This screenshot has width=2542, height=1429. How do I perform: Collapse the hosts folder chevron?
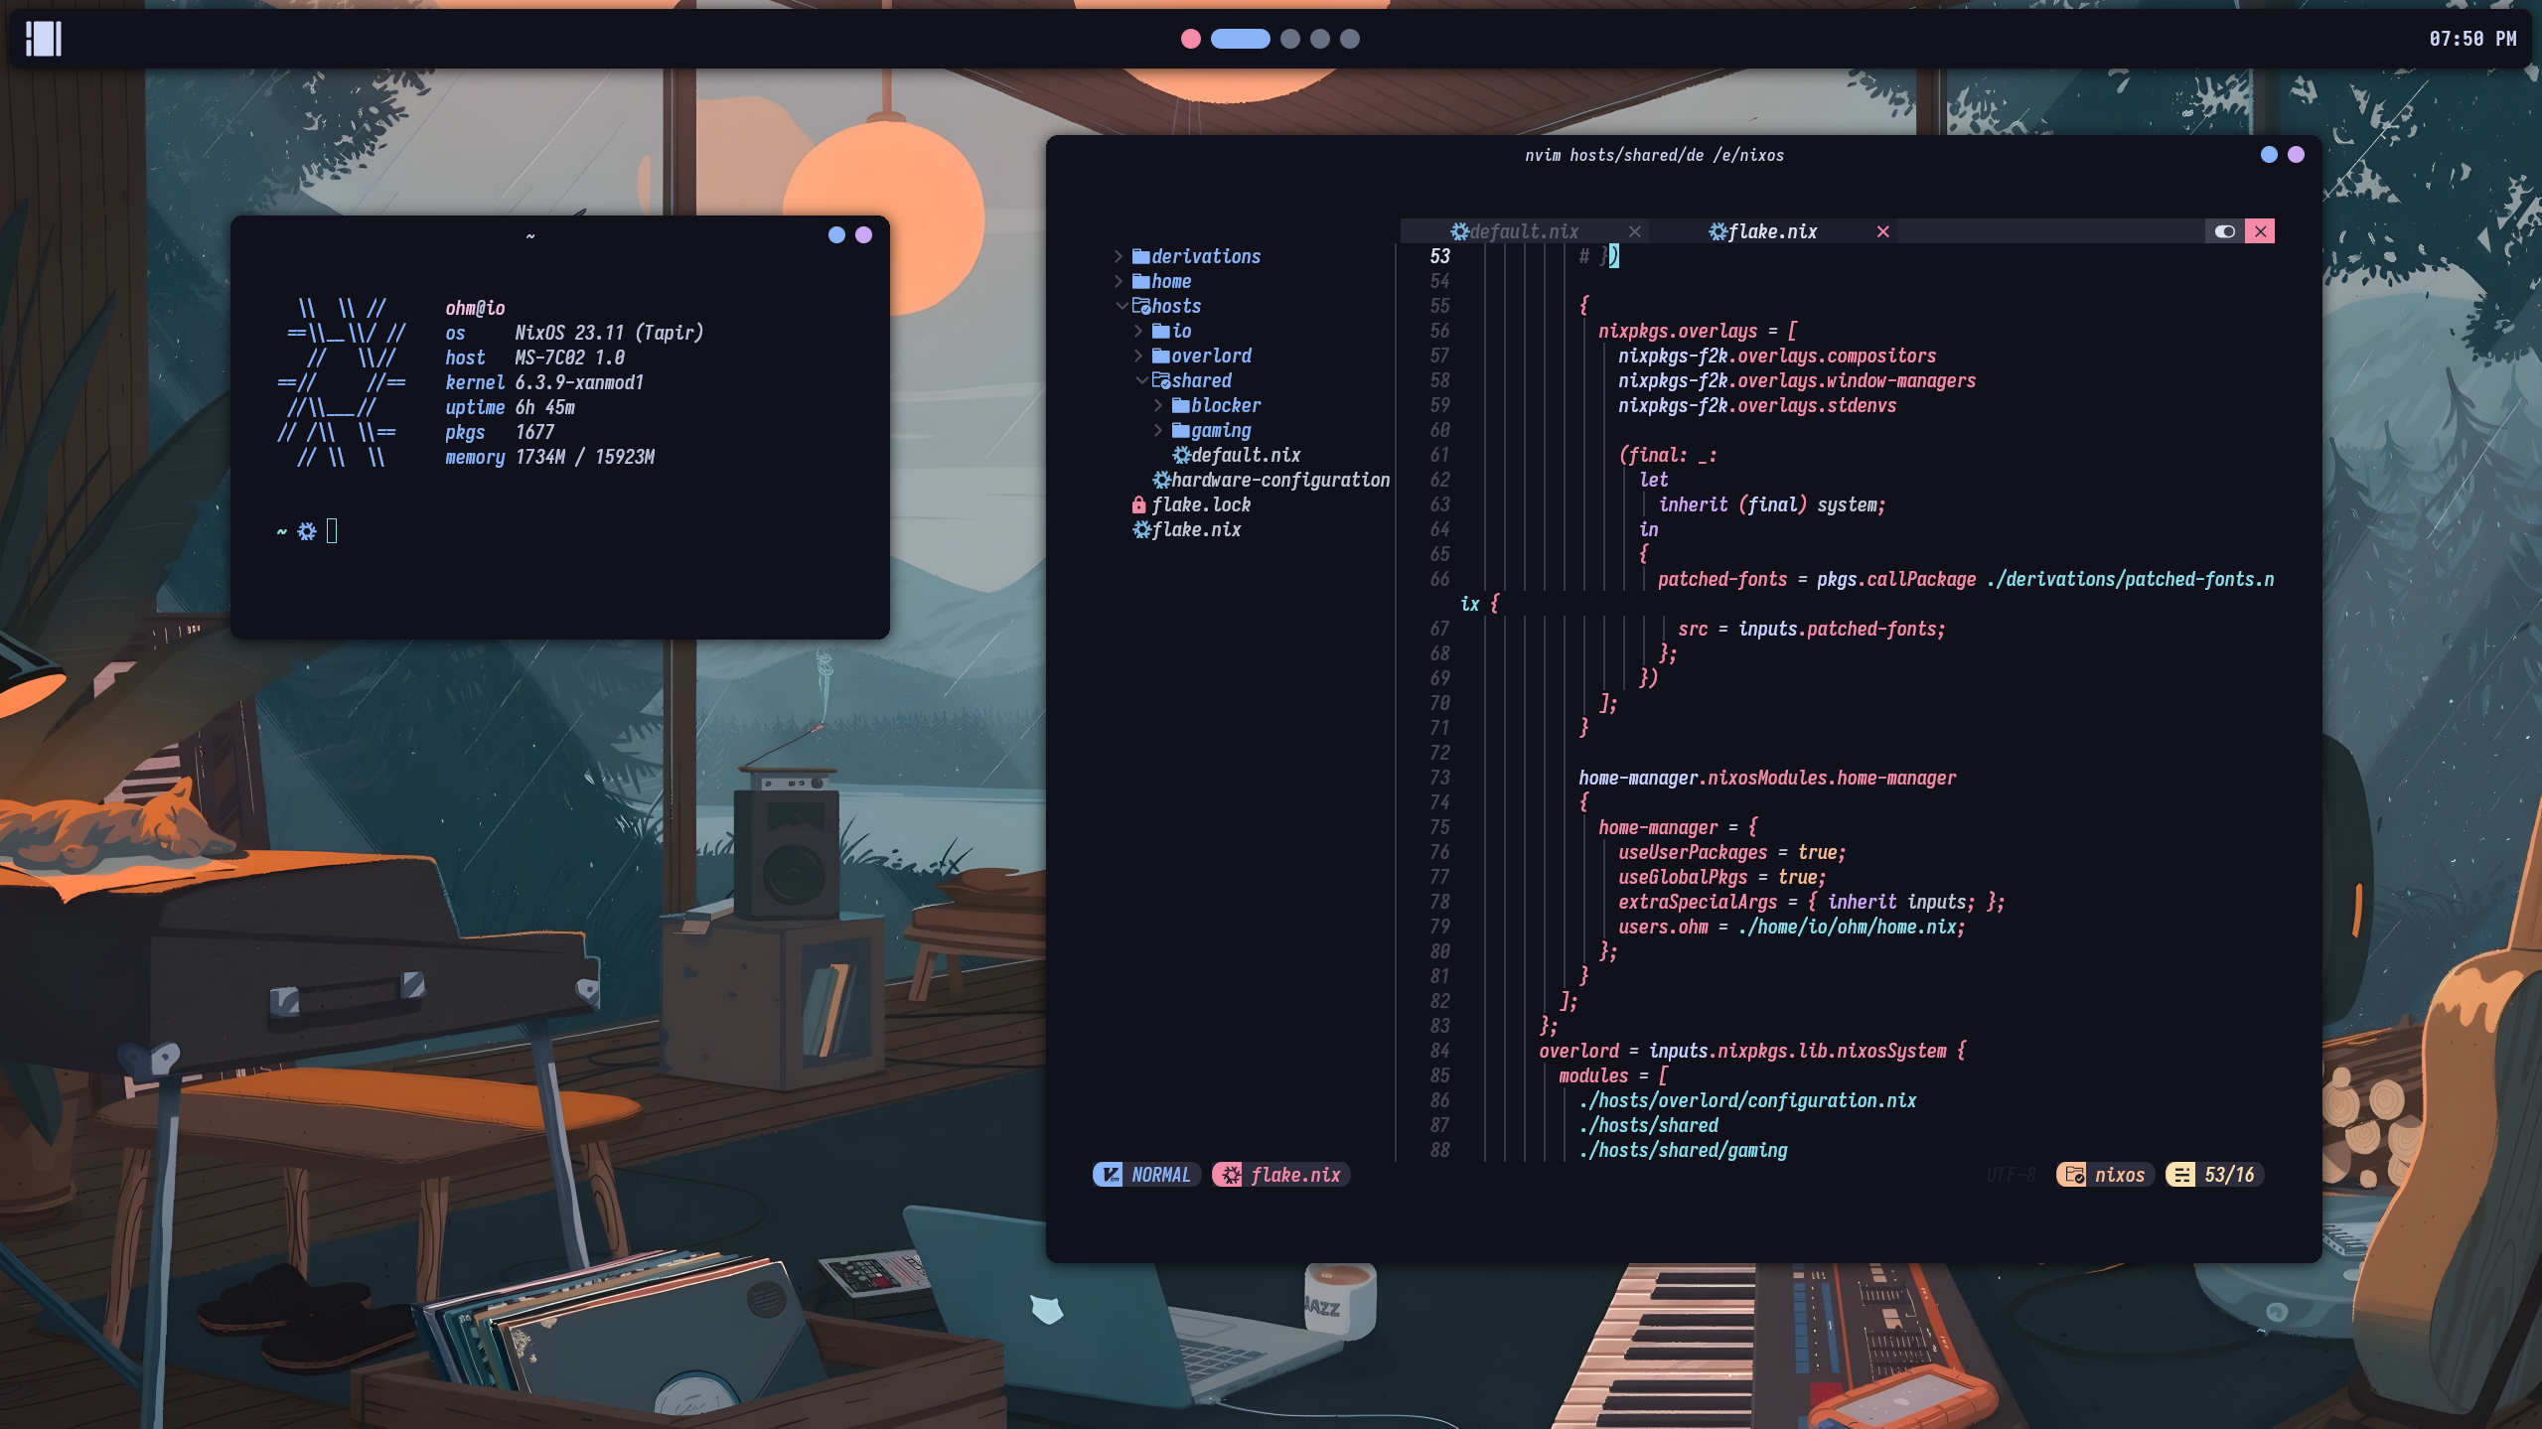point(1121,306)
